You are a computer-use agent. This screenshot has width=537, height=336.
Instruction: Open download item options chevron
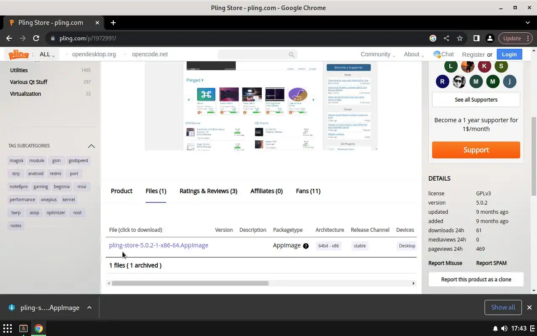[x=89, y=307]
